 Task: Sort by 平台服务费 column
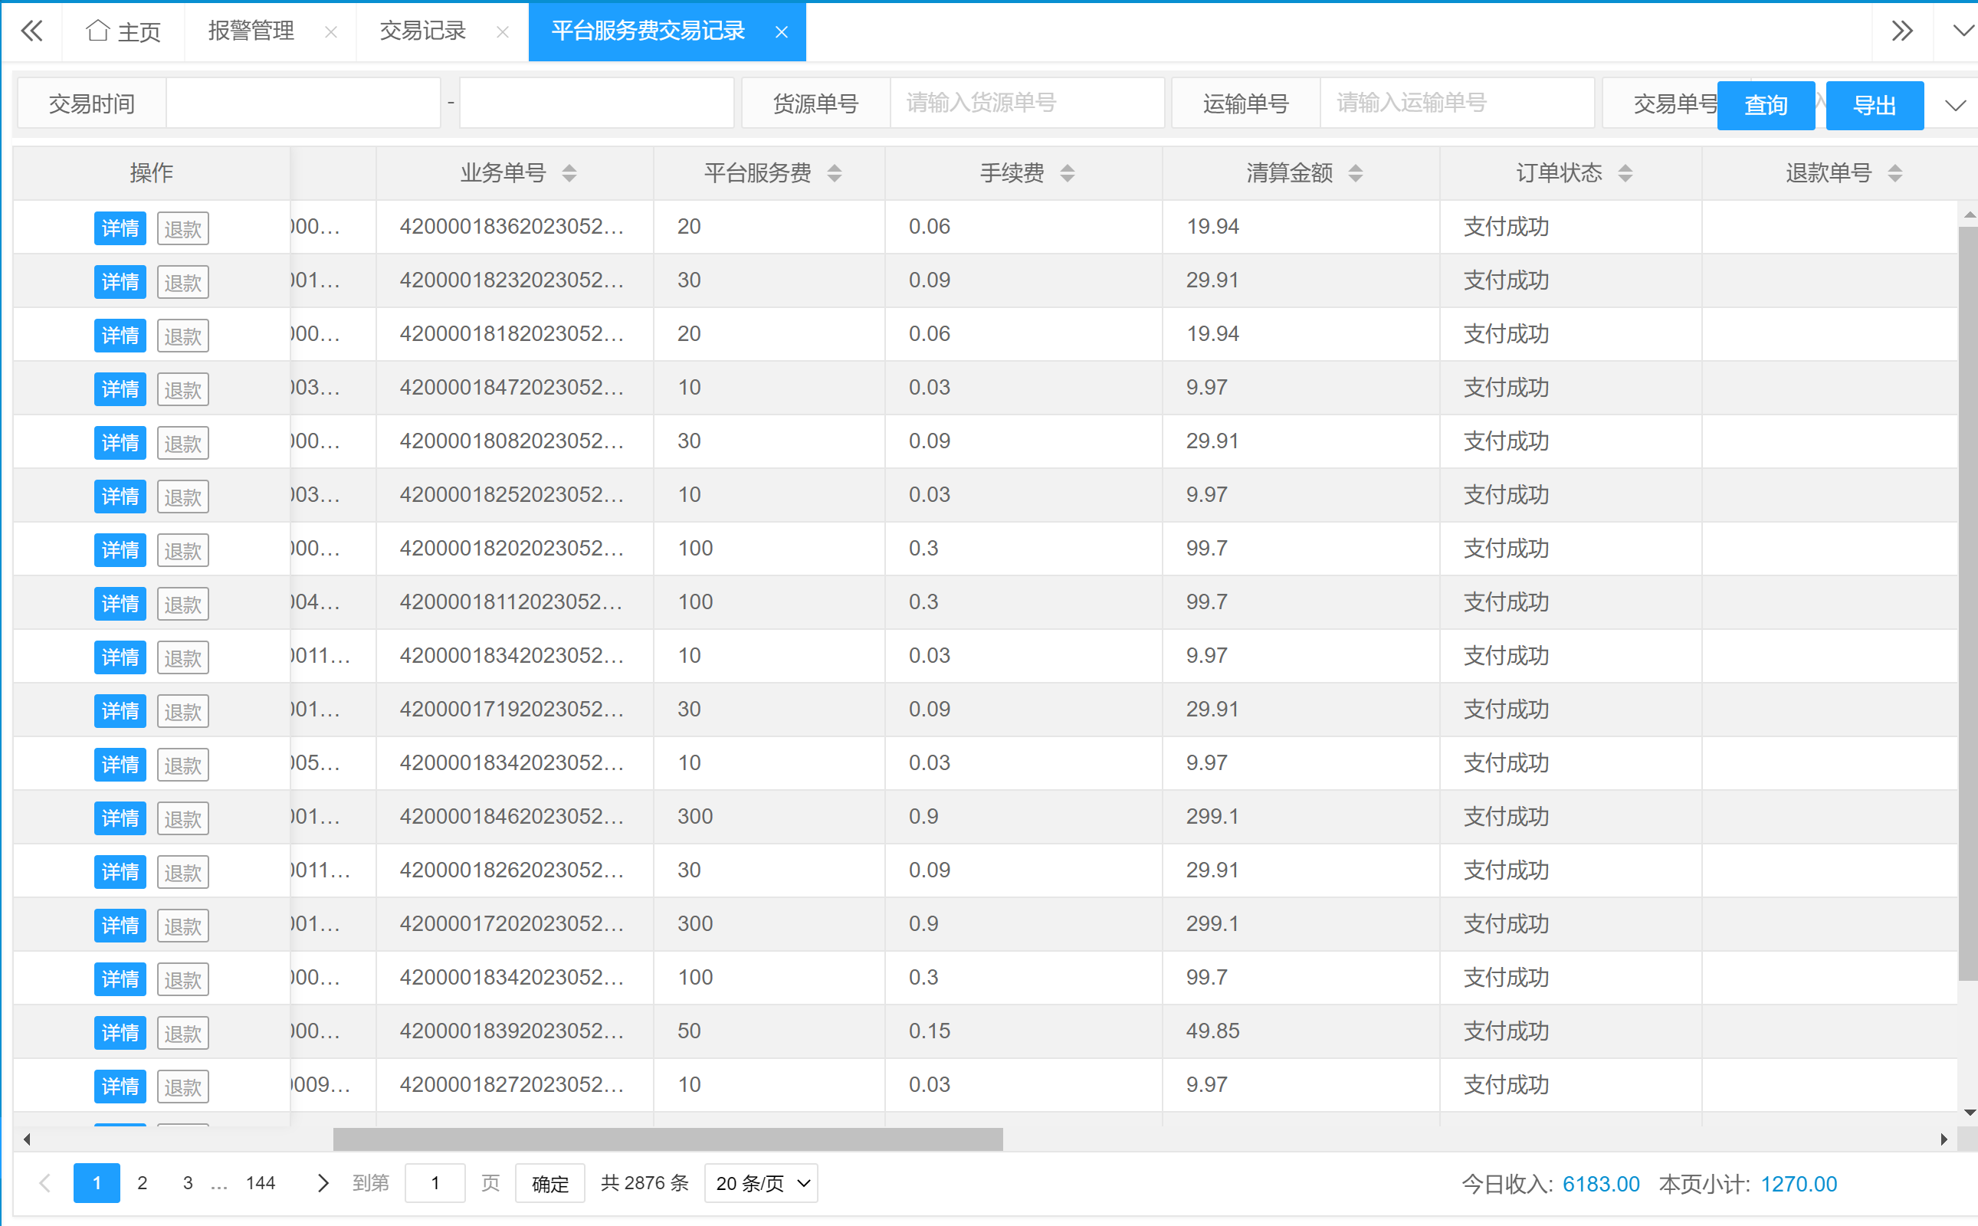[835, 172]
